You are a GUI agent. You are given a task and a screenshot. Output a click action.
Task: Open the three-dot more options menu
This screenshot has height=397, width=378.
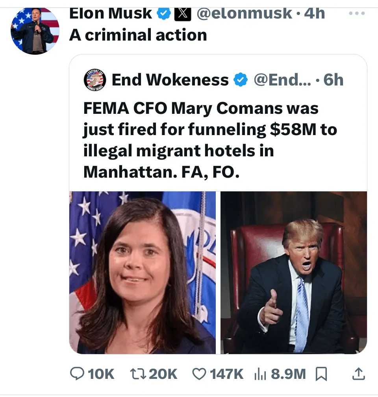358,13
